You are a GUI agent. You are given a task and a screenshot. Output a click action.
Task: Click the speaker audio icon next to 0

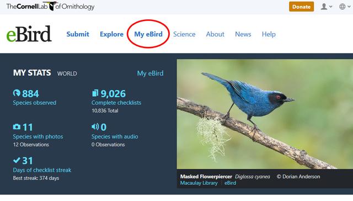click(x=95, y=126)
